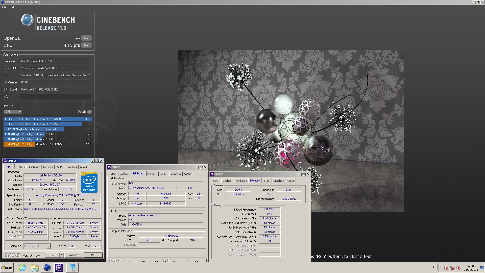This screenshot has height=273, width=485.
Task: Open SPD tab in first CPU-Z window
Action: 60,167
